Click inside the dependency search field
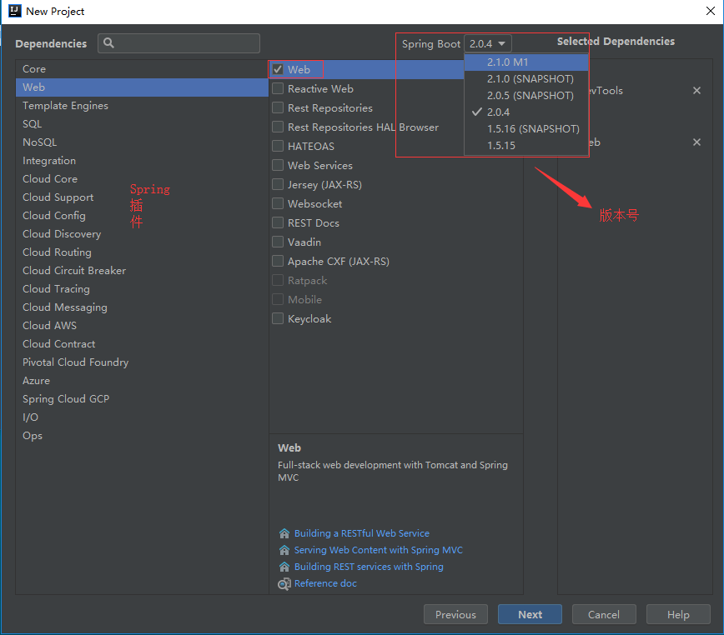 [x=179, y=42]
